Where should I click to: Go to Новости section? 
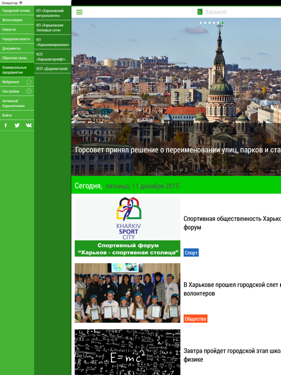point(17,29)
